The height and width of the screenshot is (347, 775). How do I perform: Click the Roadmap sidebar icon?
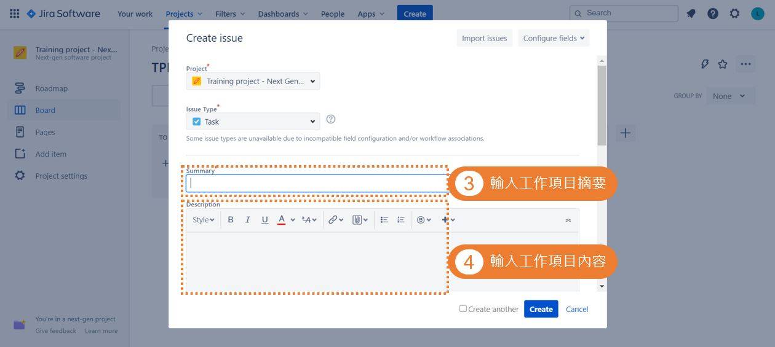pos(20,88)
